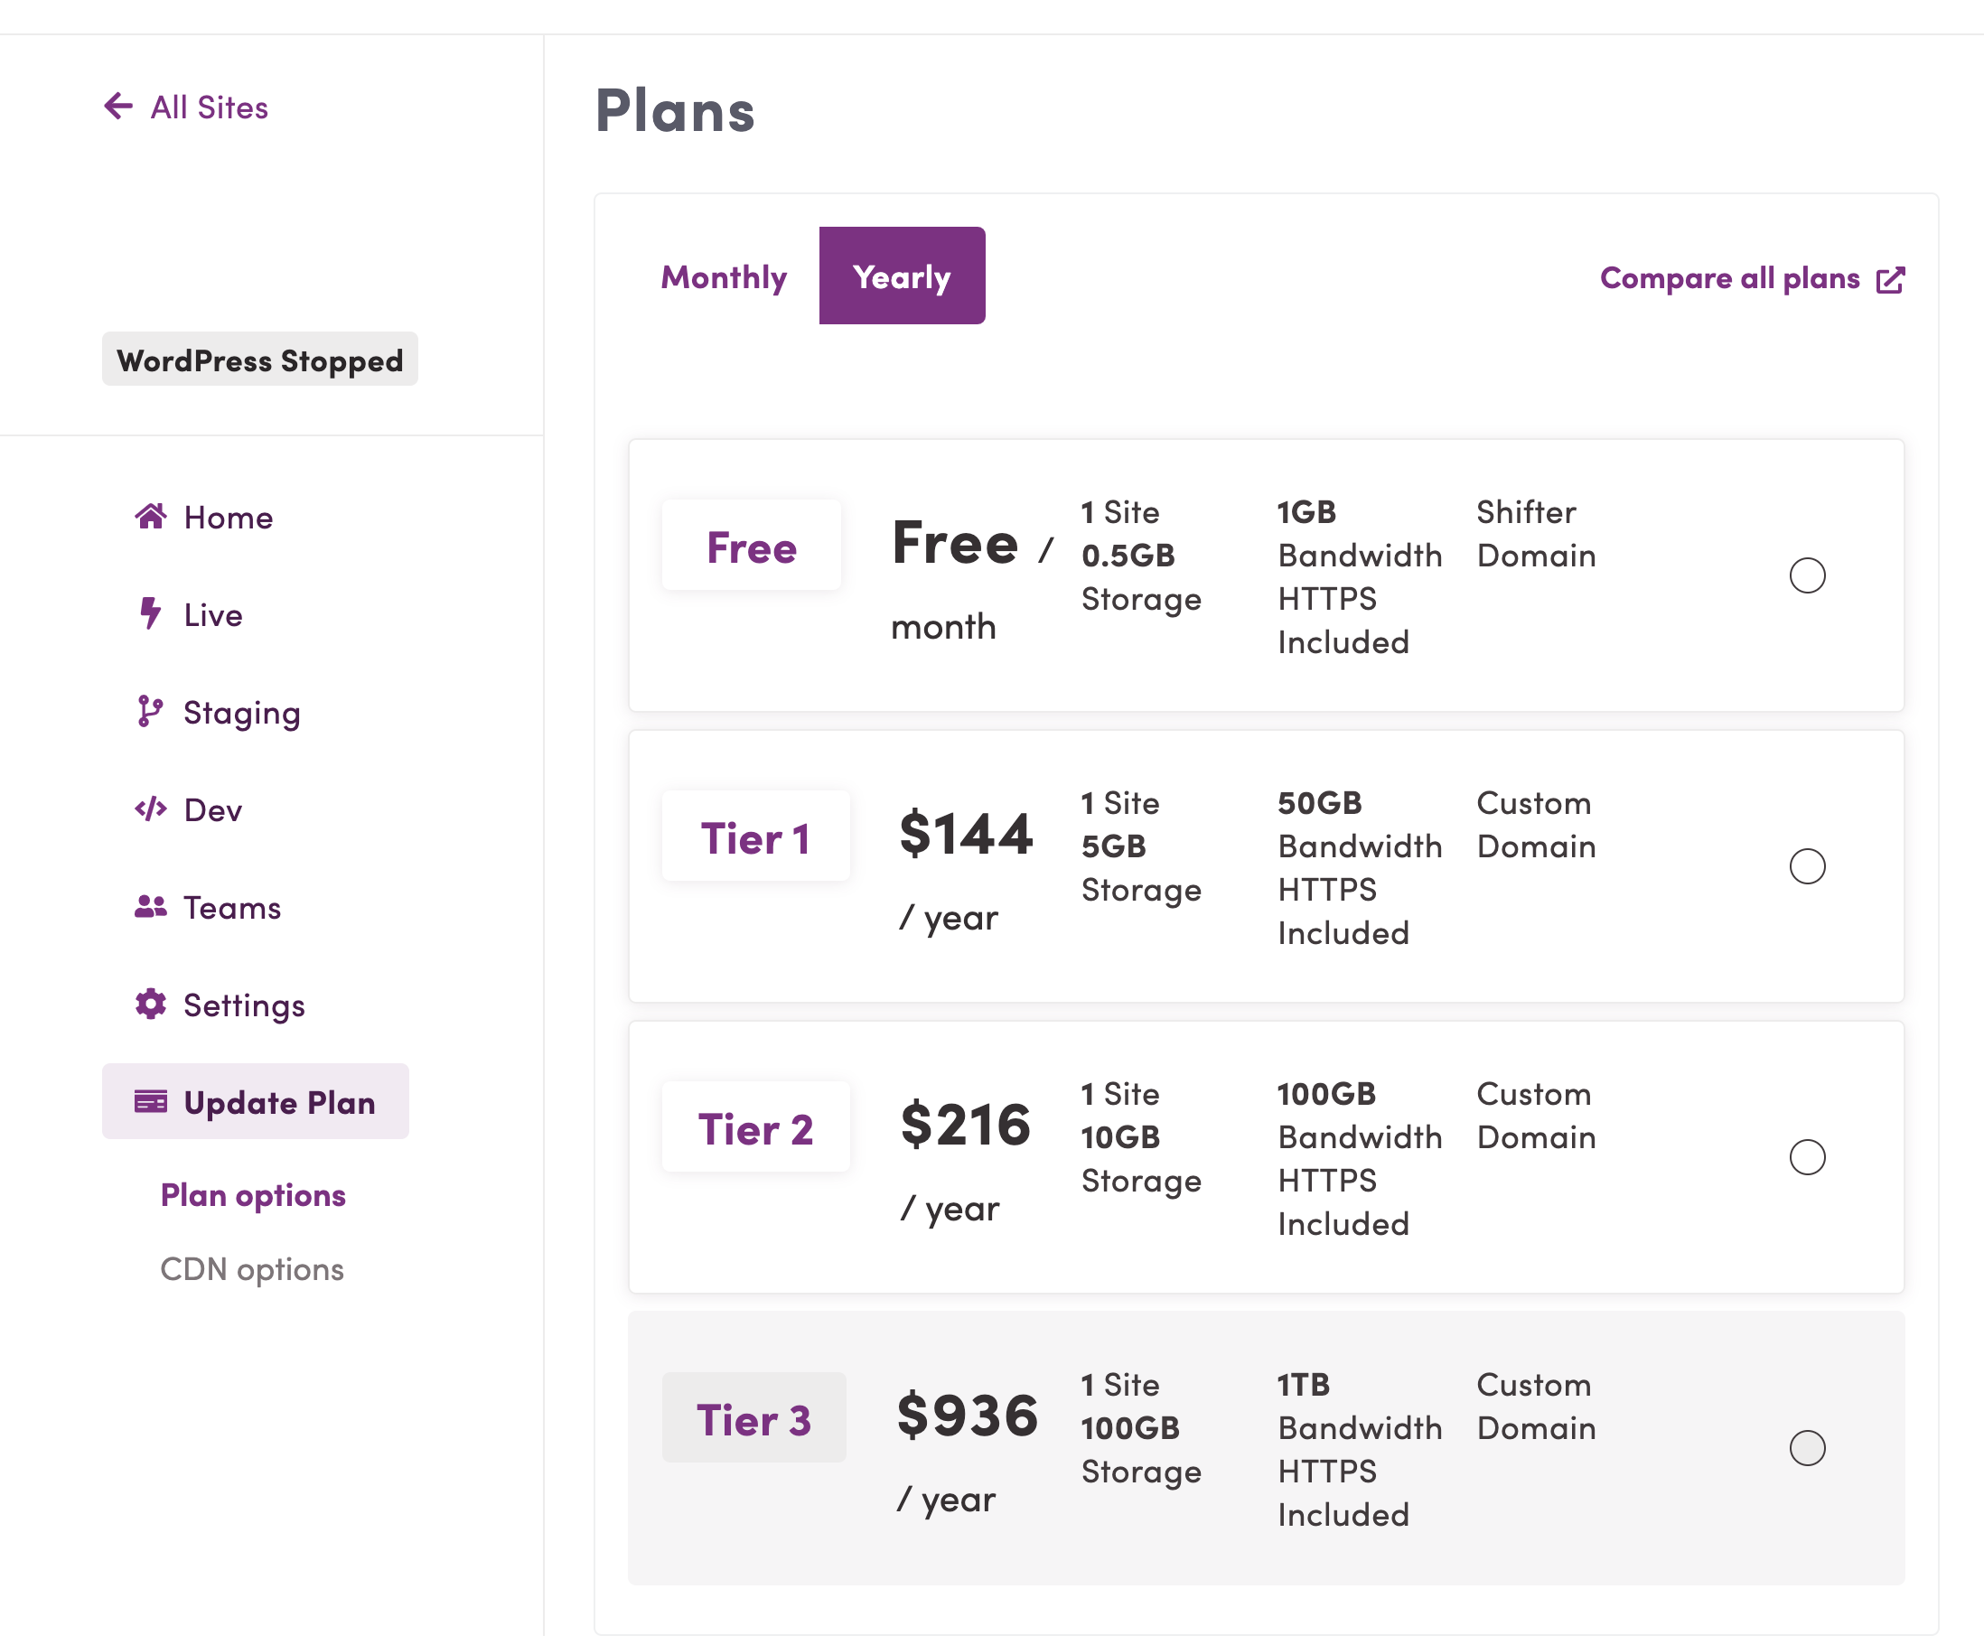Click the Live lightning bolt icon

coord(150,613)
